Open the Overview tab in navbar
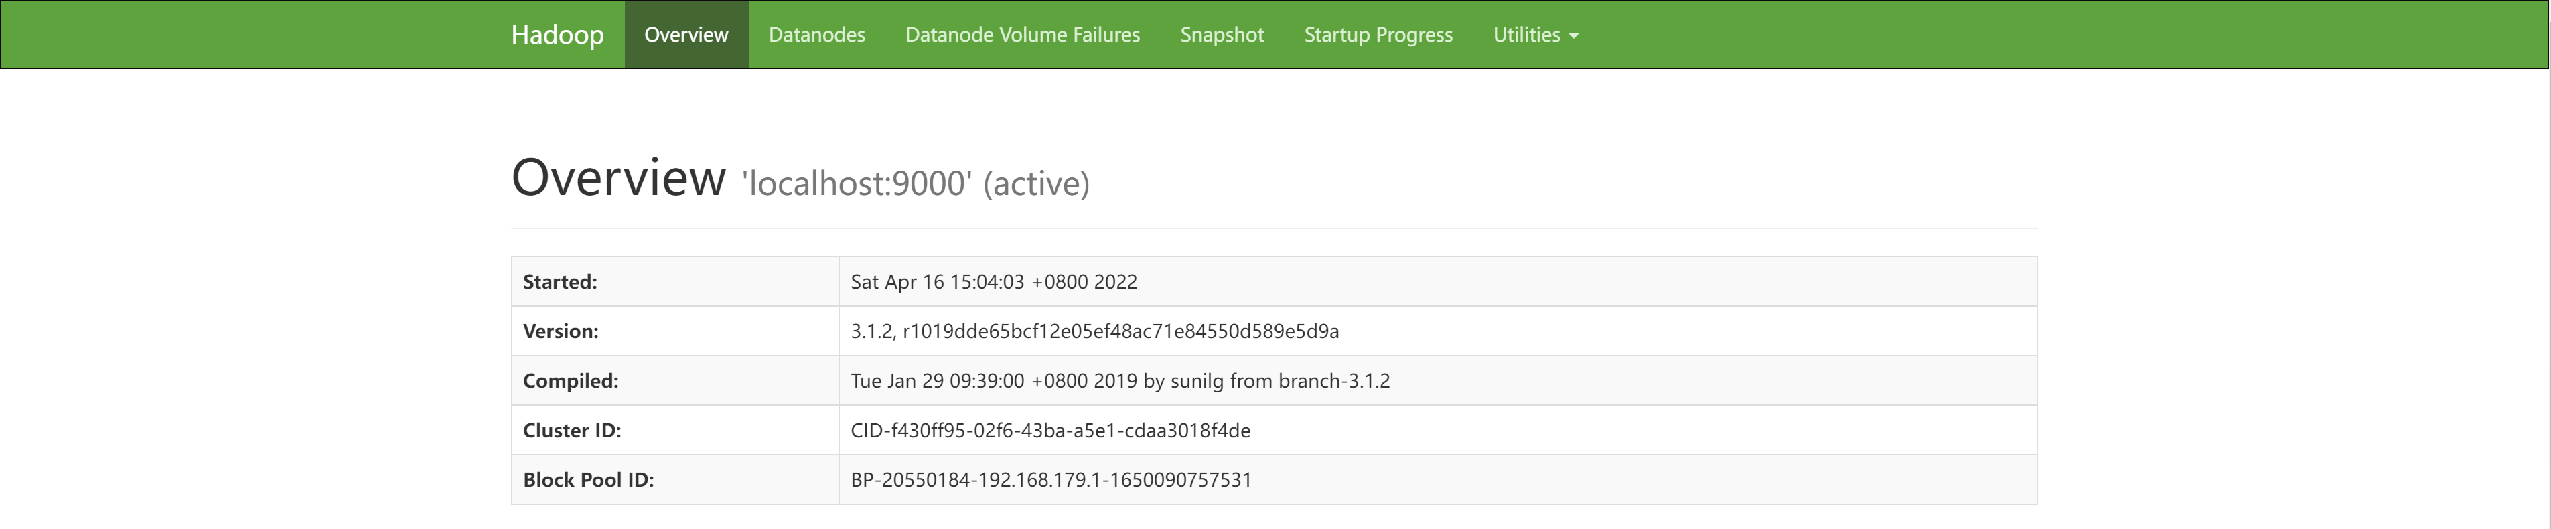This screenshot has height=529, width=2551. 686,35
